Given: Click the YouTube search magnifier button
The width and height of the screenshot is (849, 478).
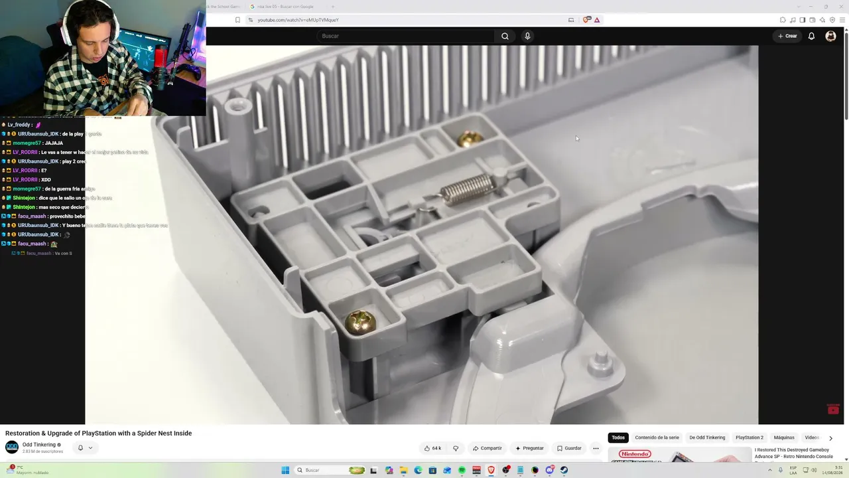Looking at the screenshot, I should pos(505,36).
